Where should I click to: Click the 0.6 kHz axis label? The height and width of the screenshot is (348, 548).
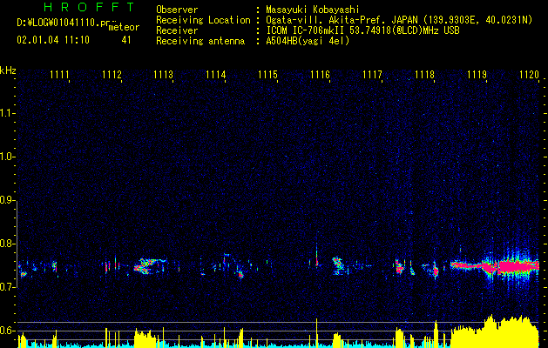pyautogui.click(x=7, y=331)
